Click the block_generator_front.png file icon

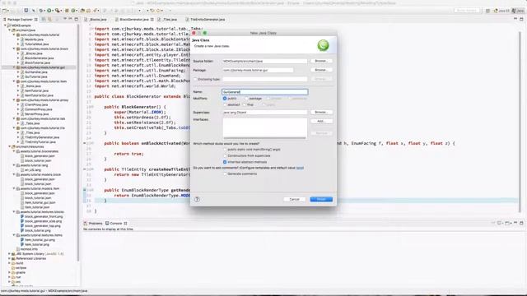(x=22, y=216)
